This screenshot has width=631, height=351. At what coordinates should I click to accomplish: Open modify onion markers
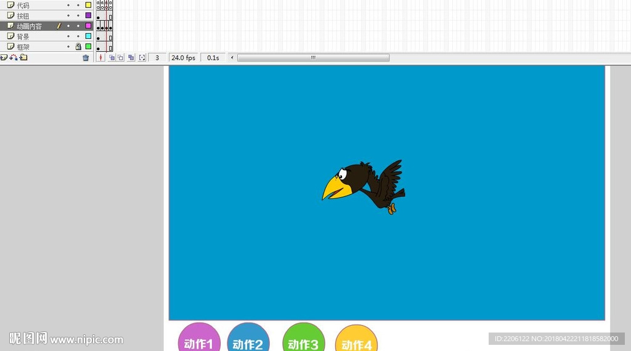142,58
